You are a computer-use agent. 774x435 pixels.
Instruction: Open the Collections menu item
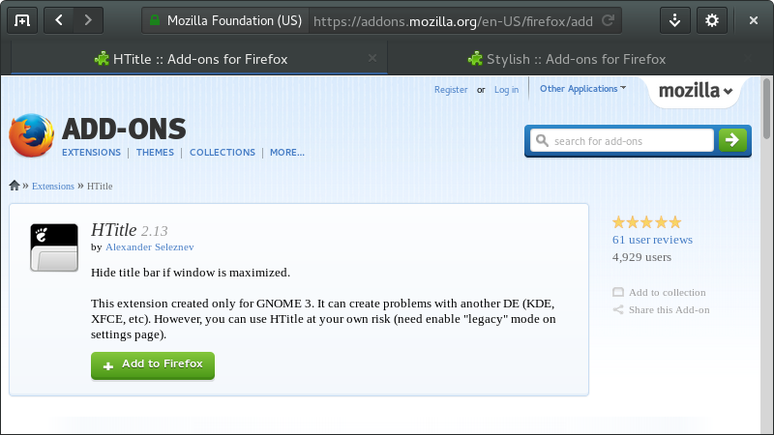223,153
